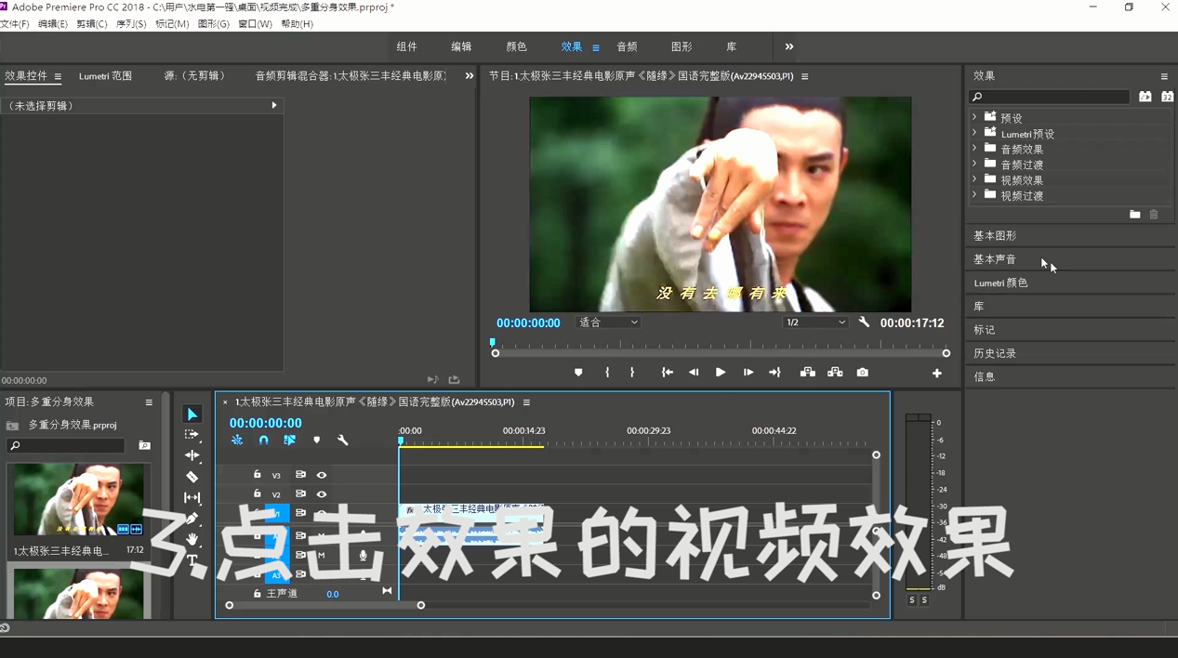Open the 适合 zoom level dropdown

pyautogui.click(x=608, y=322)
